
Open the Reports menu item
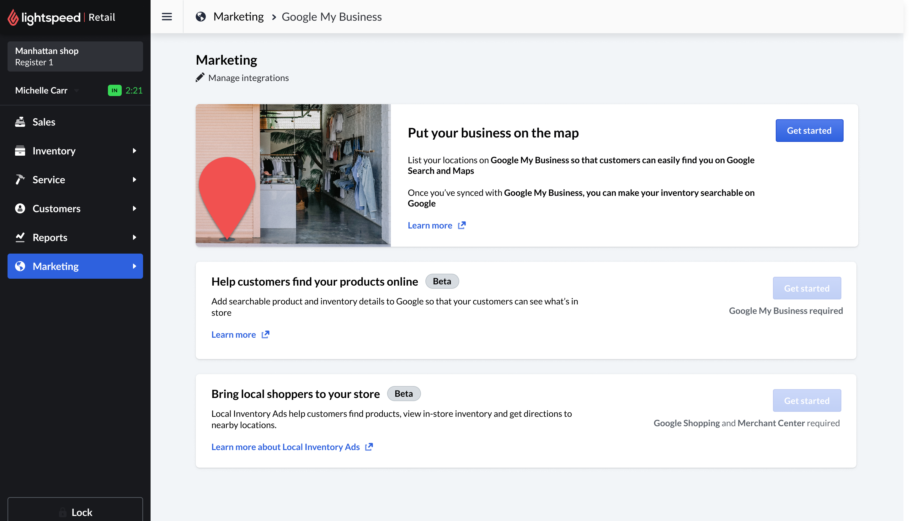click(x=75, y=237)
